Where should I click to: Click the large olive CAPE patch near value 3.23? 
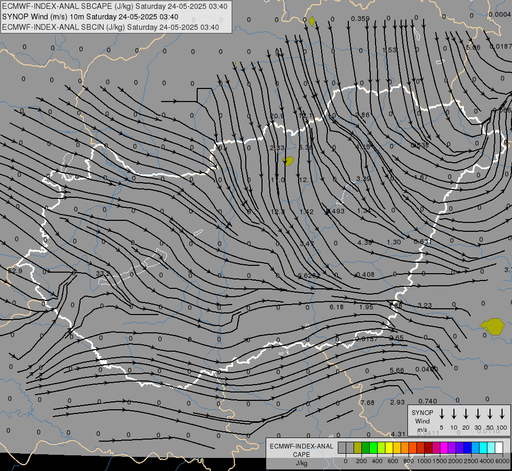tap(493, 327)
